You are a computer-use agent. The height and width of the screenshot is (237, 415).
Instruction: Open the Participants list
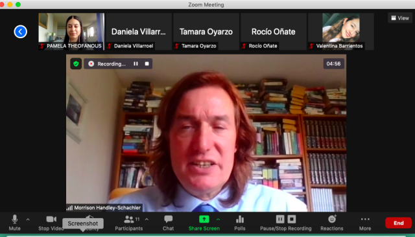coord(129,223)
